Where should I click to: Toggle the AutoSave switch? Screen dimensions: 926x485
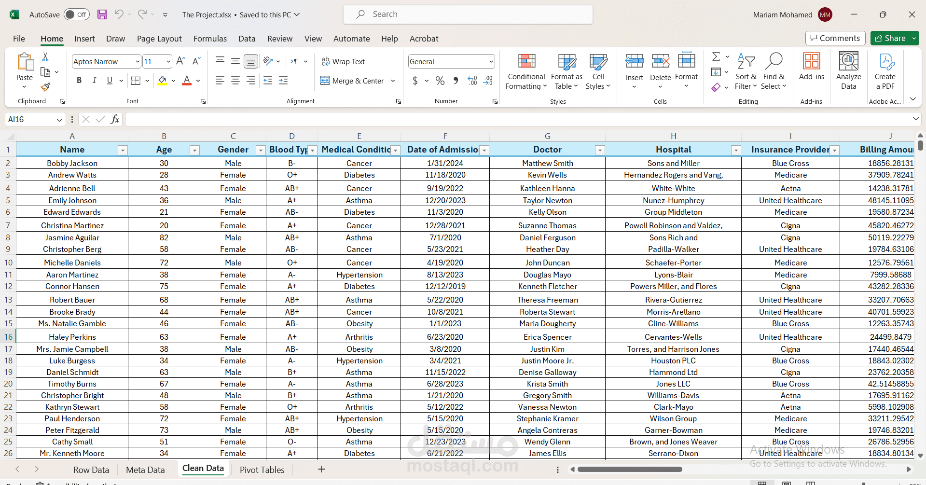point(76,14)
